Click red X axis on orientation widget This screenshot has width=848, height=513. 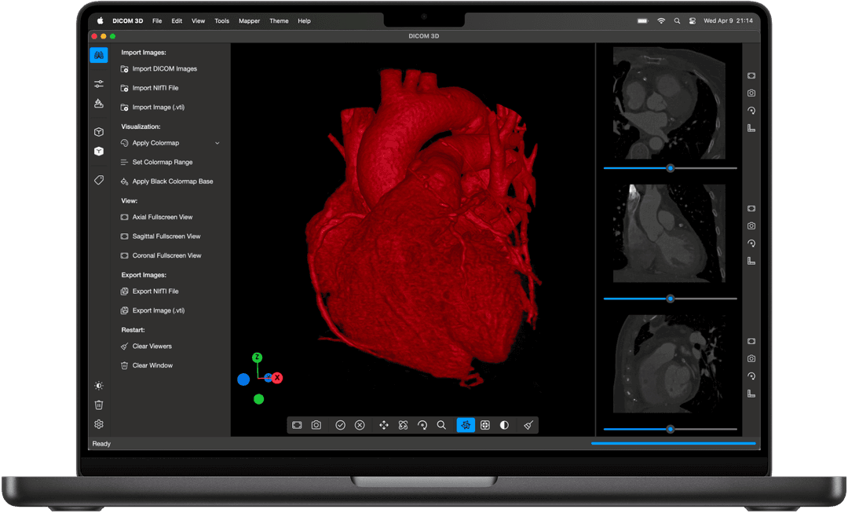(277, 378)
